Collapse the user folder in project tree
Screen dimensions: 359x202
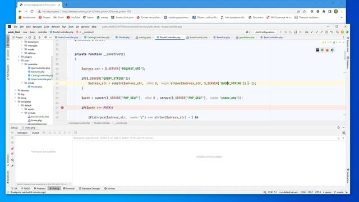[x=19, y=61]
